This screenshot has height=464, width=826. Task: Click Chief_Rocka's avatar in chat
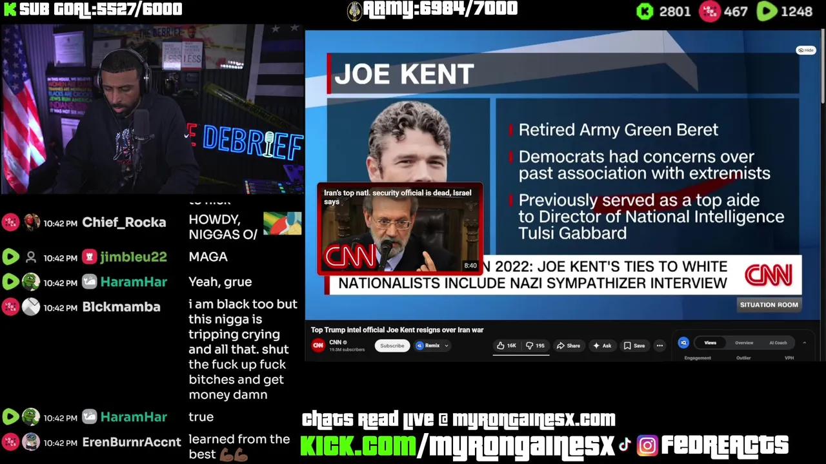pos(31,222)
